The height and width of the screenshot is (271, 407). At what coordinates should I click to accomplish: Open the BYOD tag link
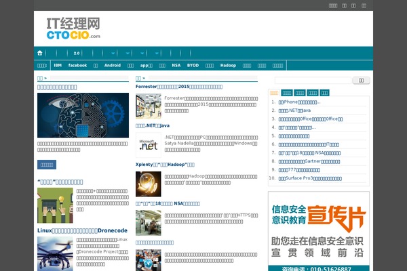pos(193,65)
